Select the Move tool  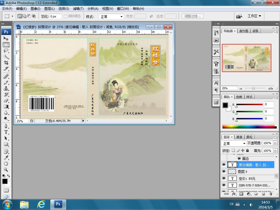pos(6,38)
